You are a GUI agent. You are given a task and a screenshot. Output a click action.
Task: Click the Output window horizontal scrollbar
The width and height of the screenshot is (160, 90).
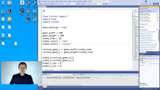click(x=61, y=85)
